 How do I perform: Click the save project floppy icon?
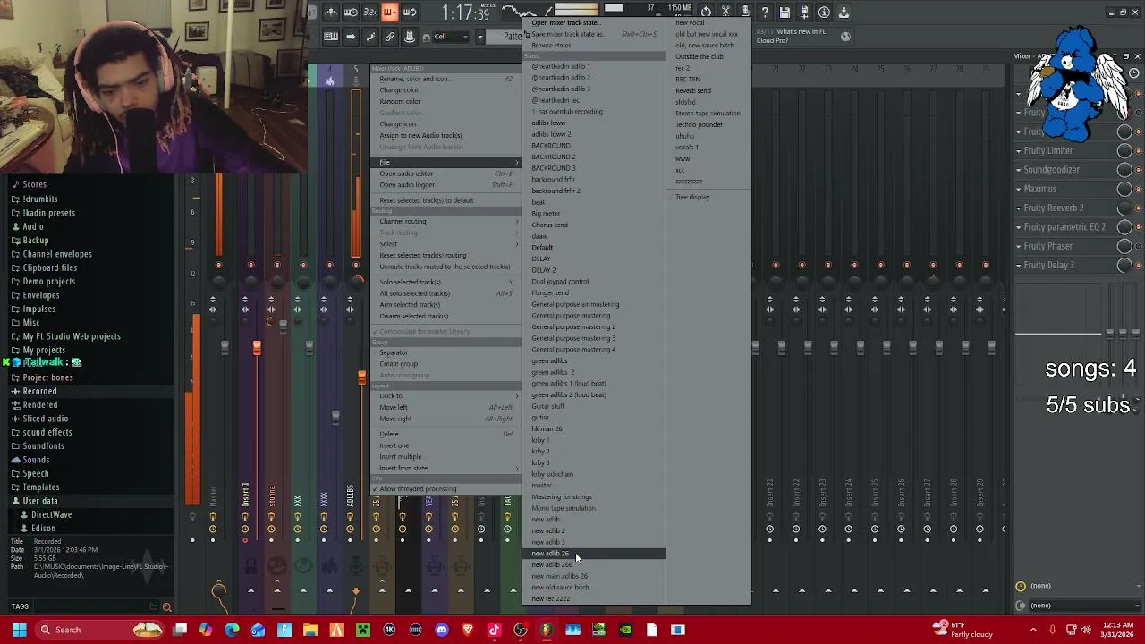[785, 13]
